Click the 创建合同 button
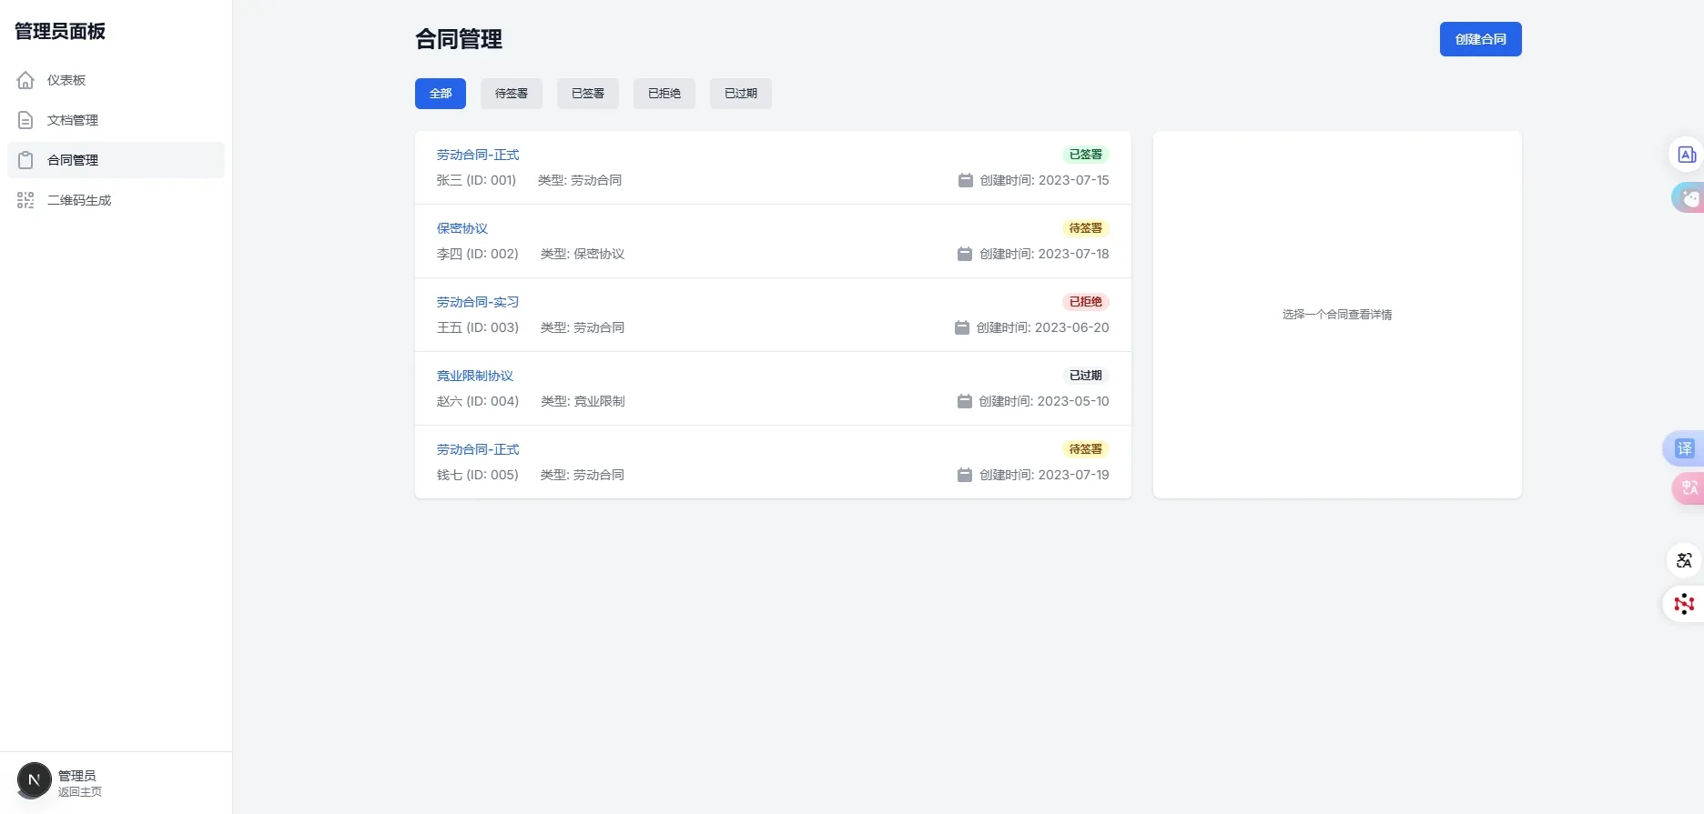1704x814 pixels. click(x=1480, y=39)
